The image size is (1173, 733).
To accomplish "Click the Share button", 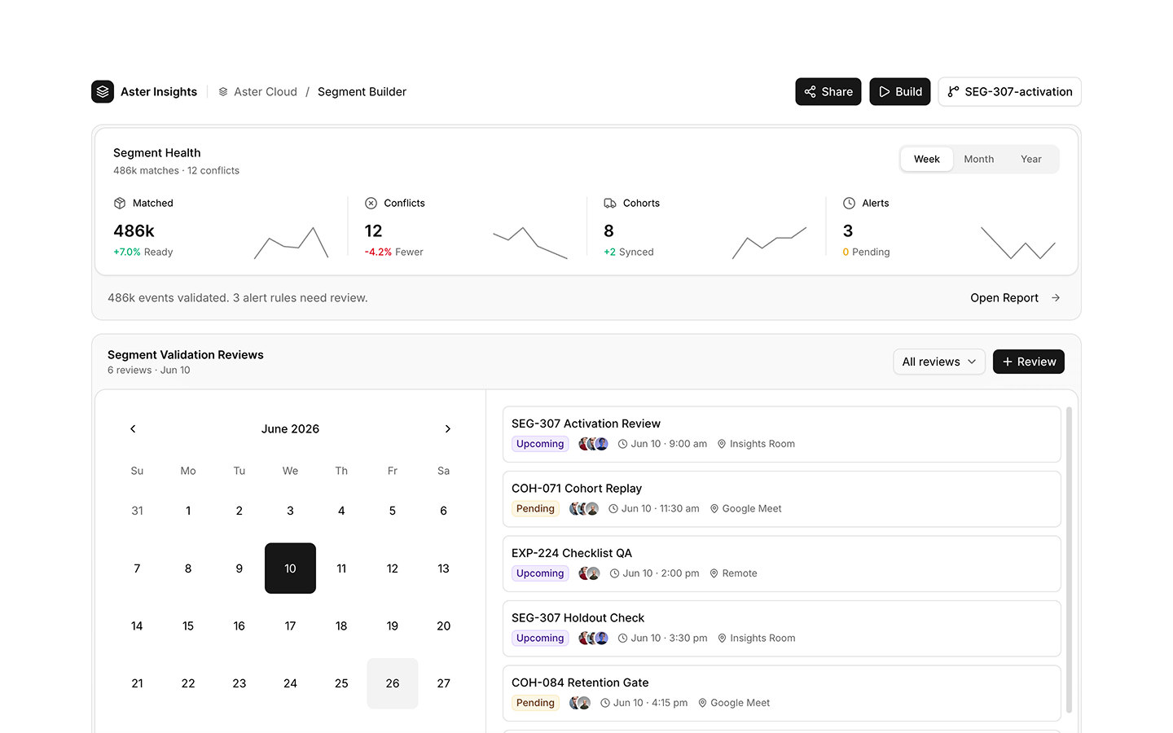I will tap(828, 92).
